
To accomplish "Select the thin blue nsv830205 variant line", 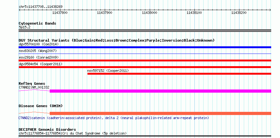I will tap(145, 54).
